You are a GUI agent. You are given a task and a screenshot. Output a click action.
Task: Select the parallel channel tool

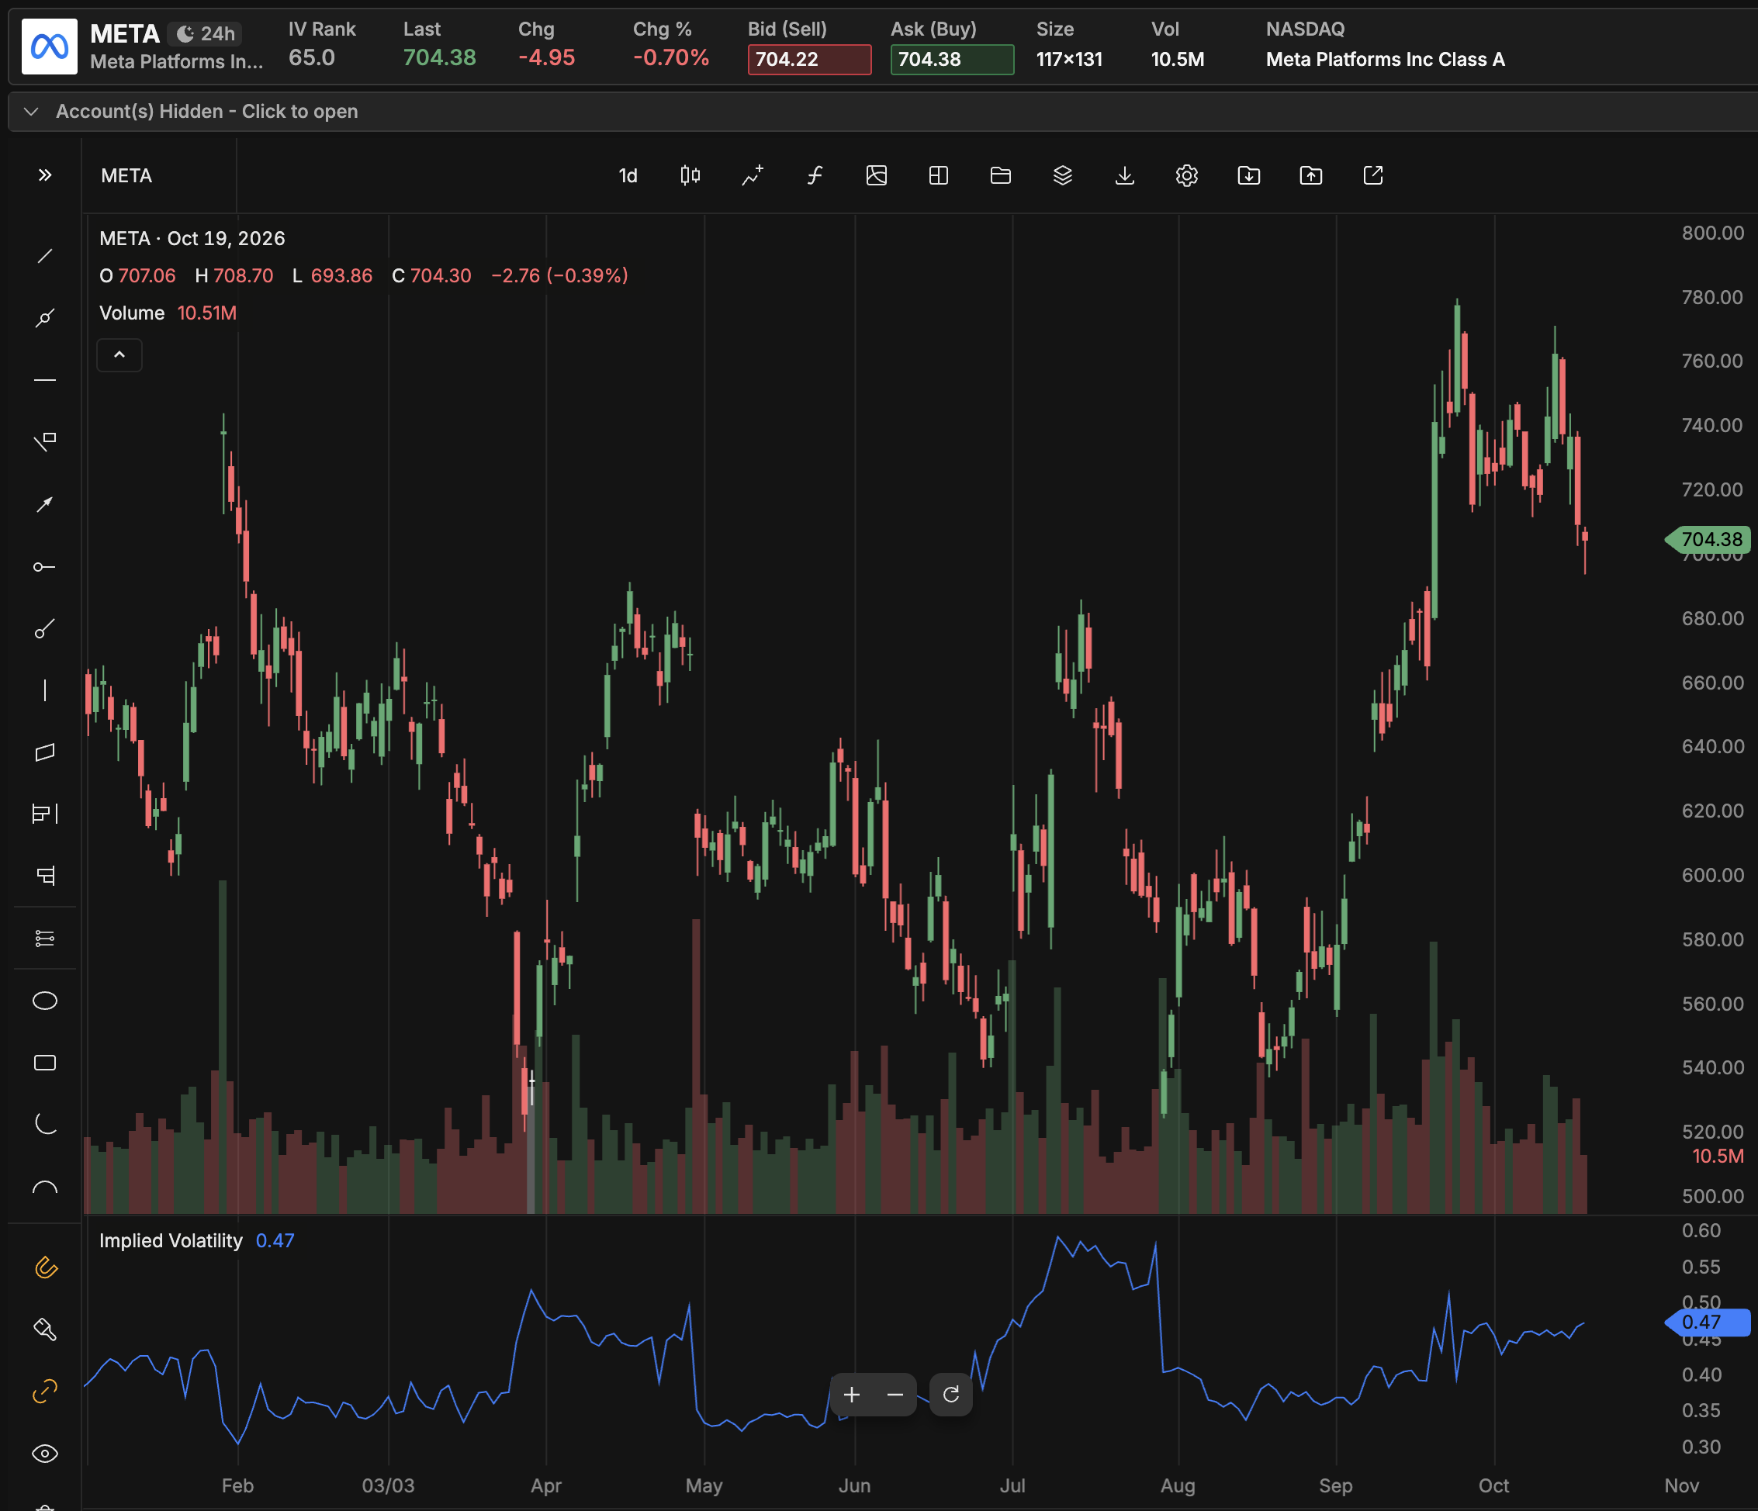tap(45, 752)
